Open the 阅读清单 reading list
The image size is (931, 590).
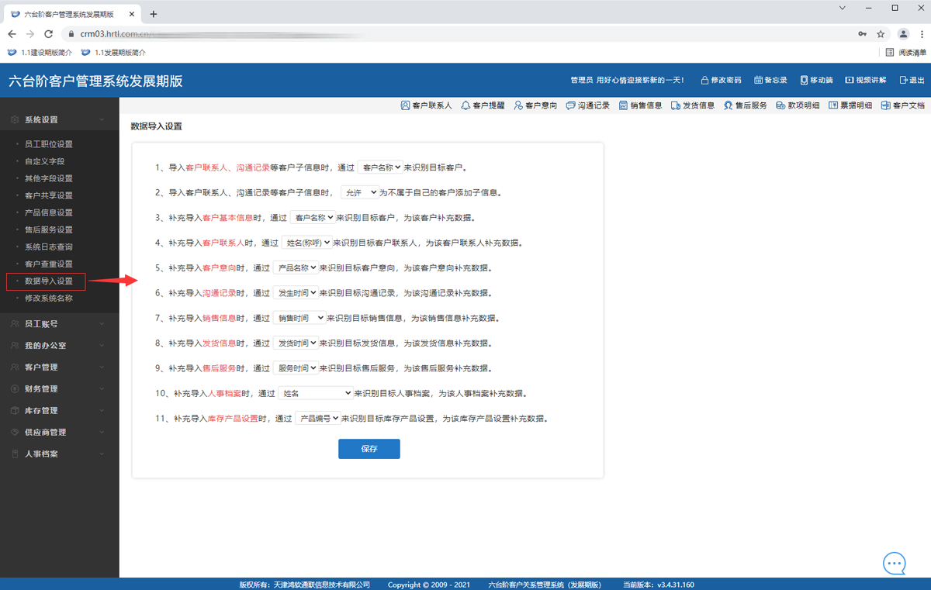[x=906, y=53]
